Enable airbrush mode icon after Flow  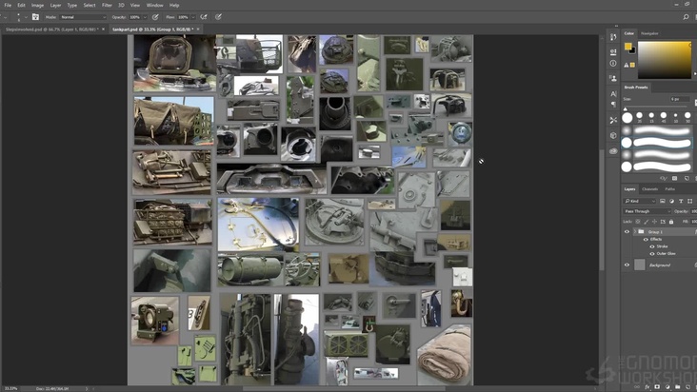(204, 17)
